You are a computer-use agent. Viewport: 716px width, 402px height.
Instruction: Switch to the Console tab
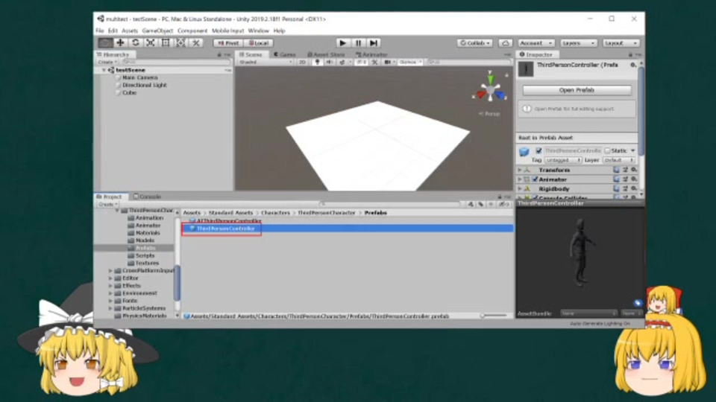(x=147, y=197)
